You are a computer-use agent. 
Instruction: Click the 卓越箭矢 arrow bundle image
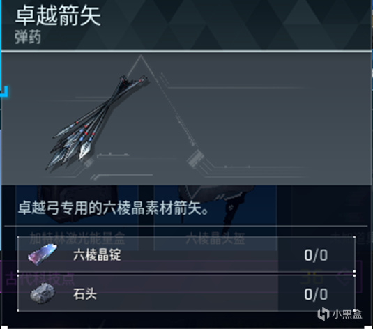pos(98,123)
